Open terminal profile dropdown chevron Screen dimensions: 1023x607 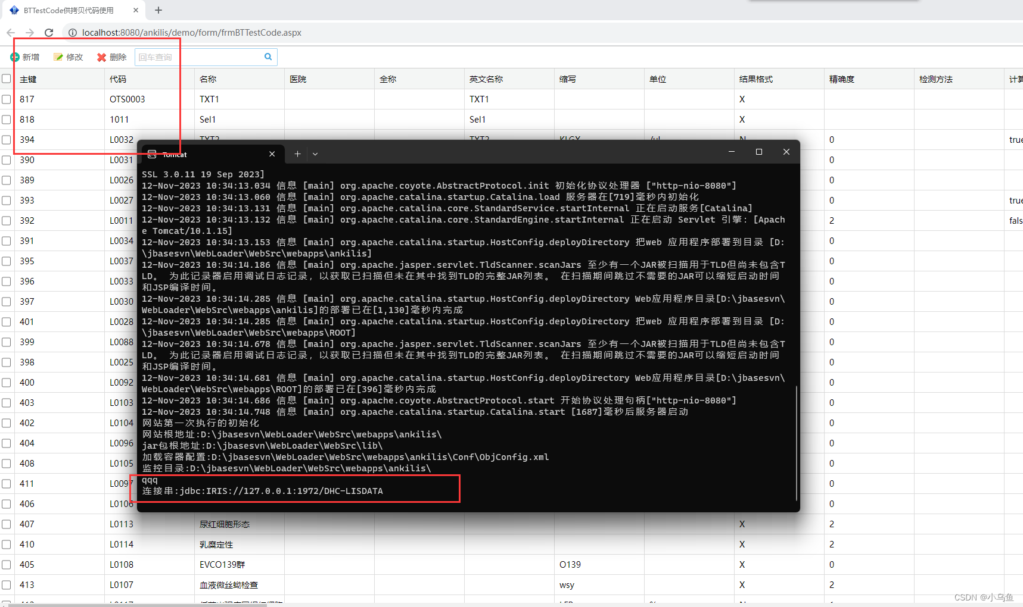point(315,154)
